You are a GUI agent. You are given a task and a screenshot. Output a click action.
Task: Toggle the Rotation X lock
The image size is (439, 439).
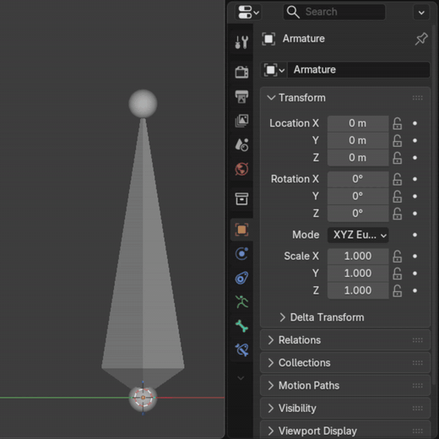397,179
